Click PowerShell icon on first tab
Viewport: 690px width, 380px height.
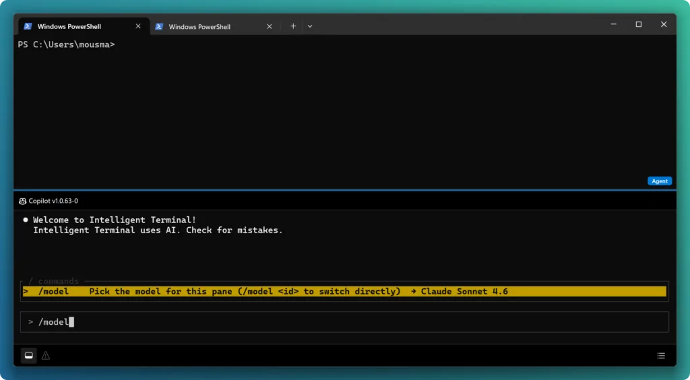[28, 26]
